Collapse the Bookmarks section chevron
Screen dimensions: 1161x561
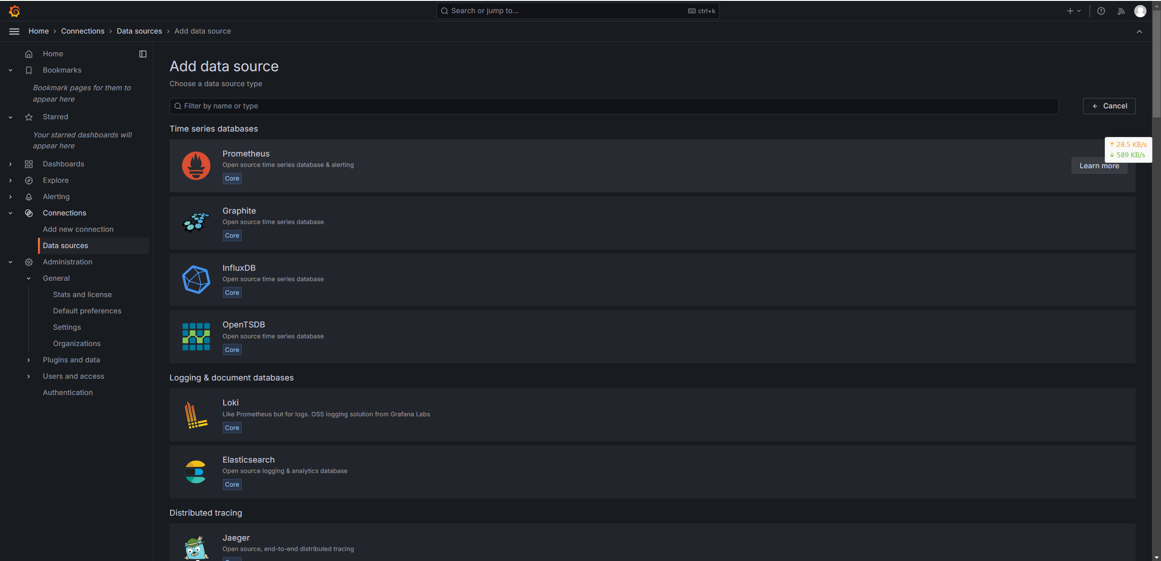tap(10, 70)
